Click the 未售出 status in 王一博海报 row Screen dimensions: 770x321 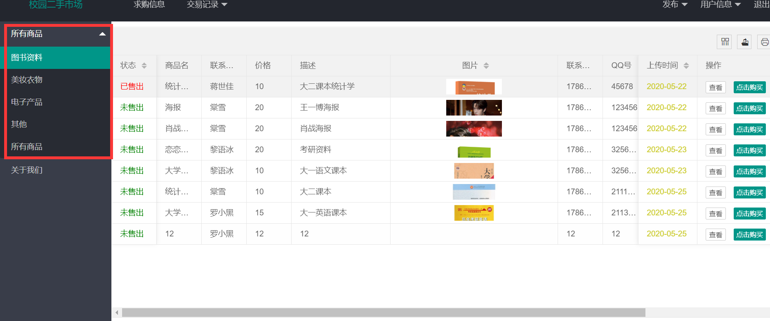pos(132,108)
